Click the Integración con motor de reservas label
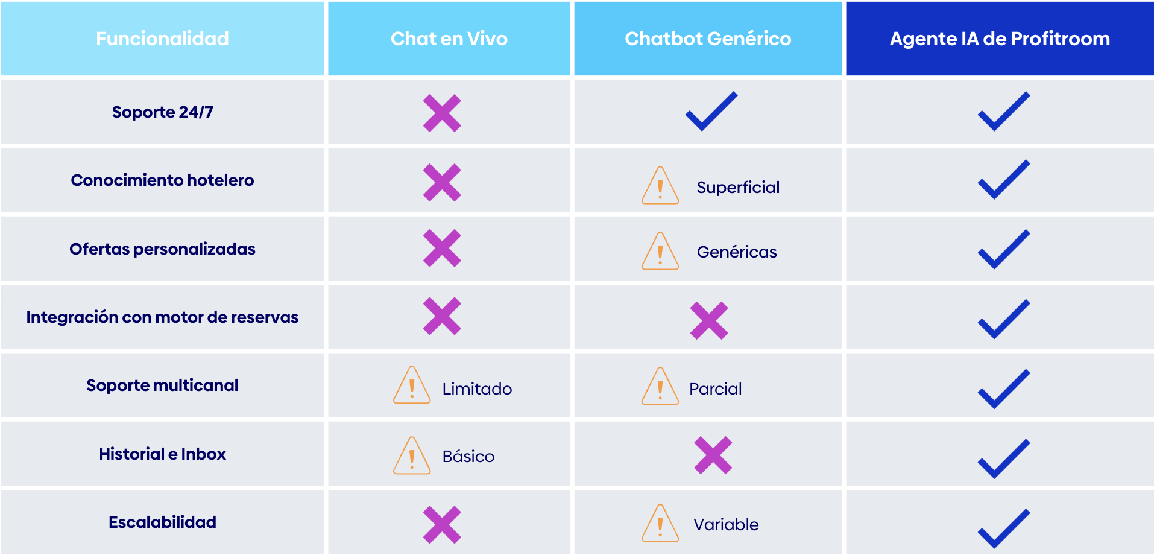 click(162, 317)
